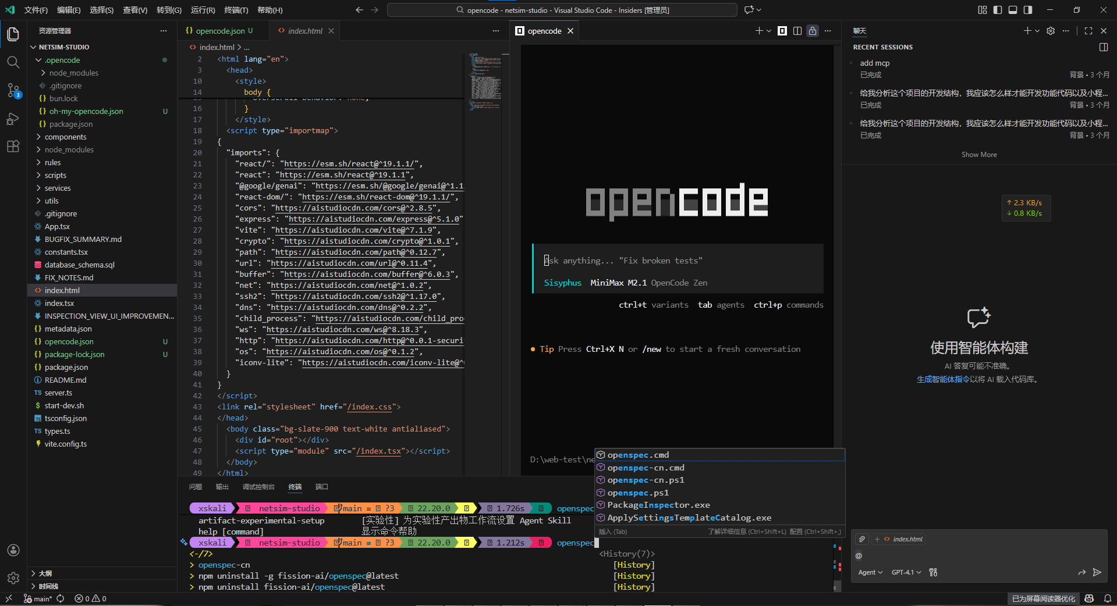Toggle the recent sessions sidebar layout icon
The image size is (1117, 606).
coord(1104,47)
